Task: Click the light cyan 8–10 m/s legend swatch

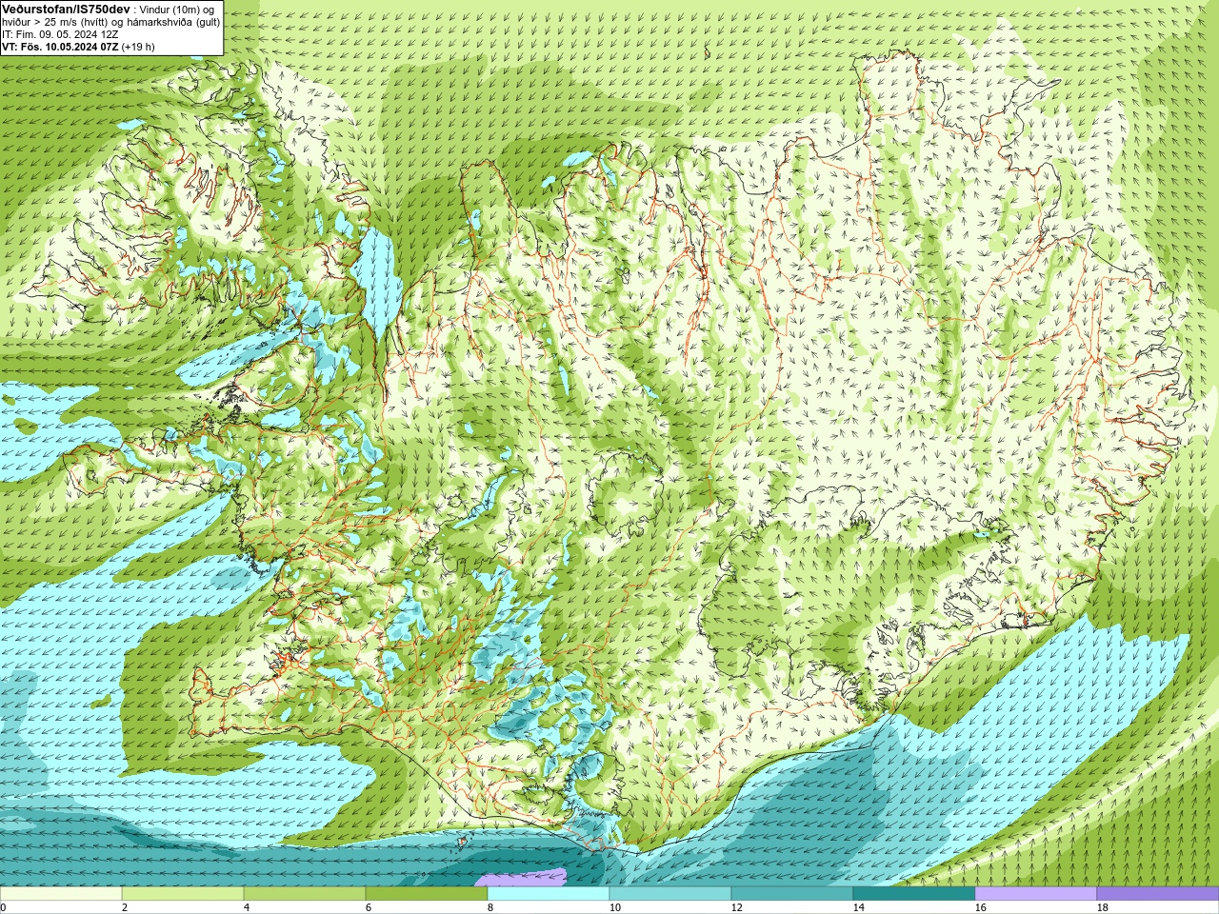Action: (x=549, y=894)
